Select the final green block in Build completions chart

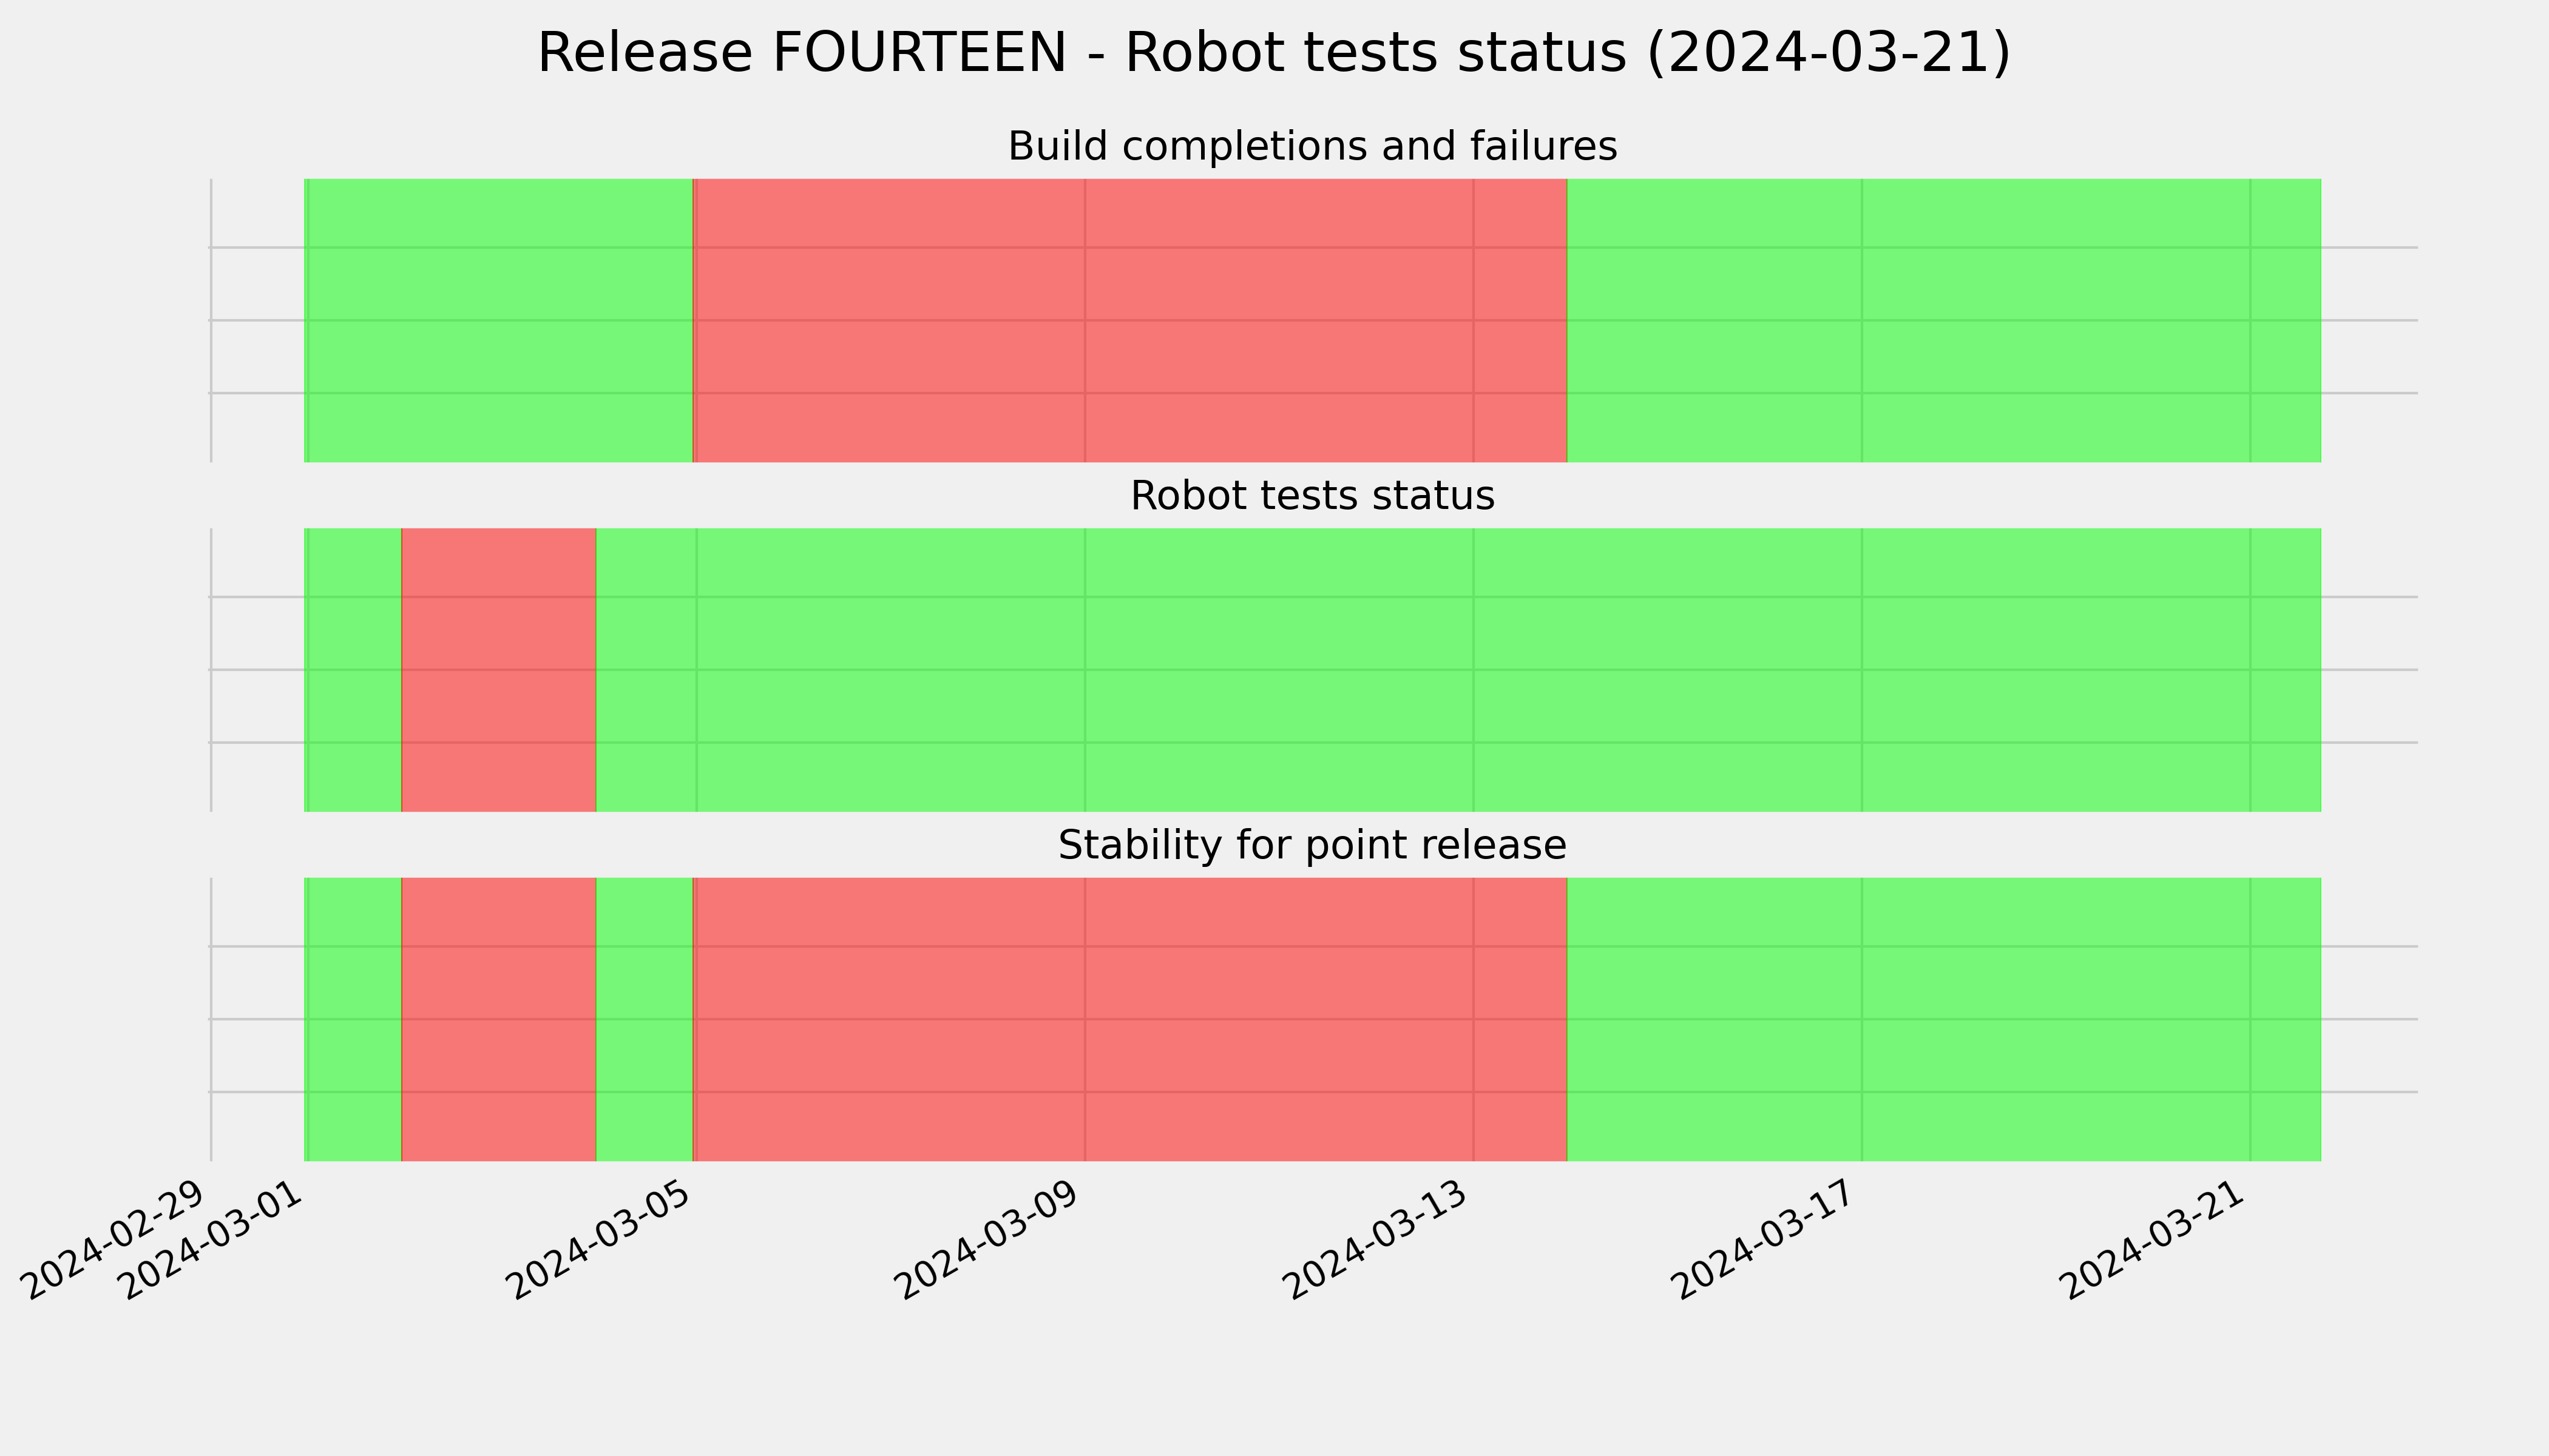(x=1944, y=320)
